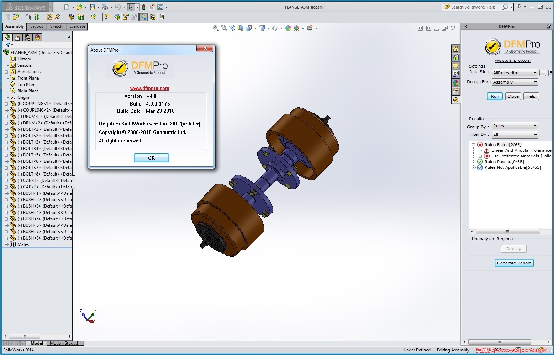
Task: Open the Group By dropdown
Action: (515, 126)
